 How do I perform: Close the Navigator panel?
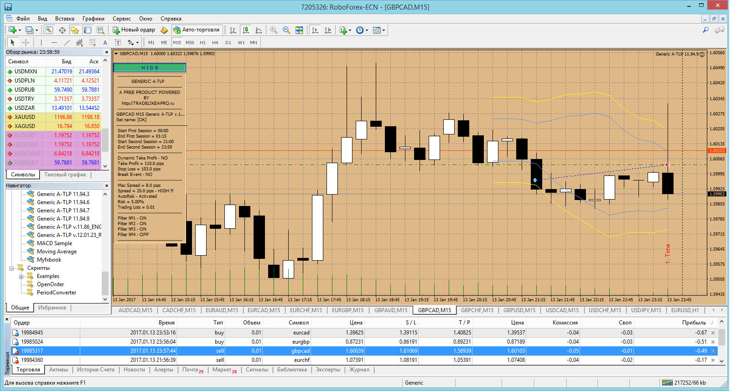pyautogui.click(x=107, y=185)
